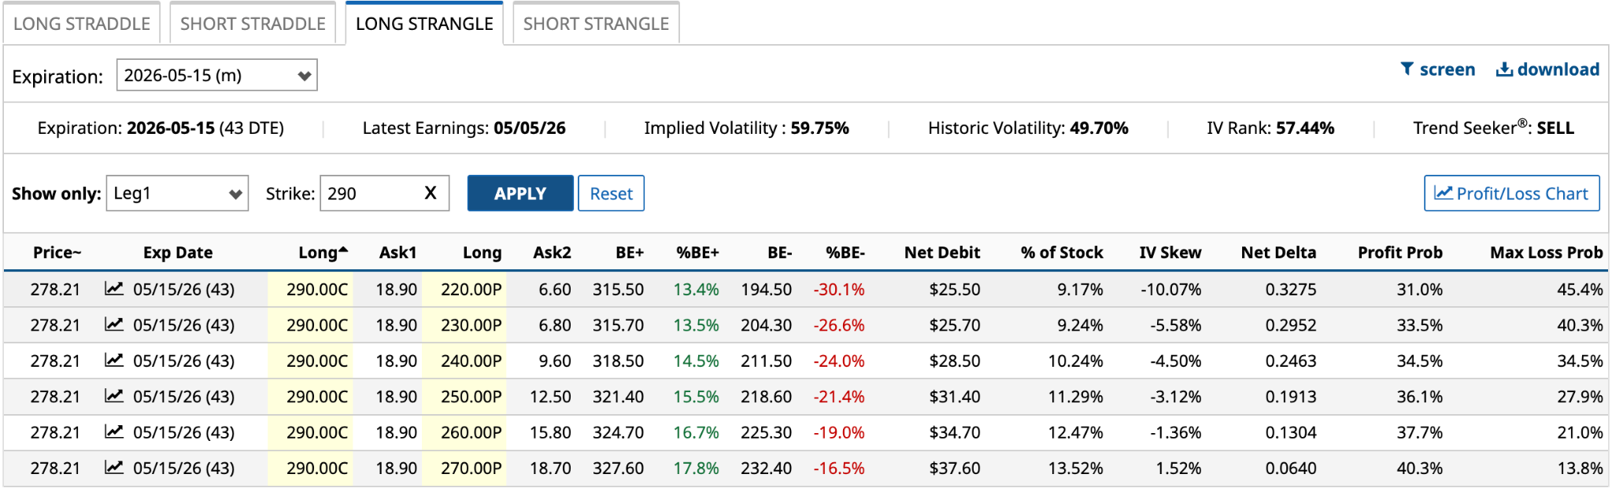1612x489 pixels.
Task: Click the screen filter icon
Action: pos(1407,69)
